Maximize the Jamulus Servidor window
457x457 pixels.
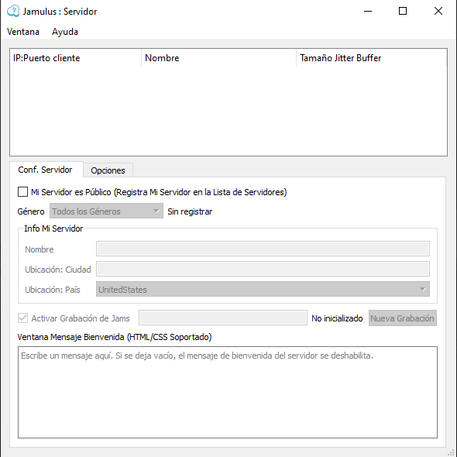[x=403, y=12]
